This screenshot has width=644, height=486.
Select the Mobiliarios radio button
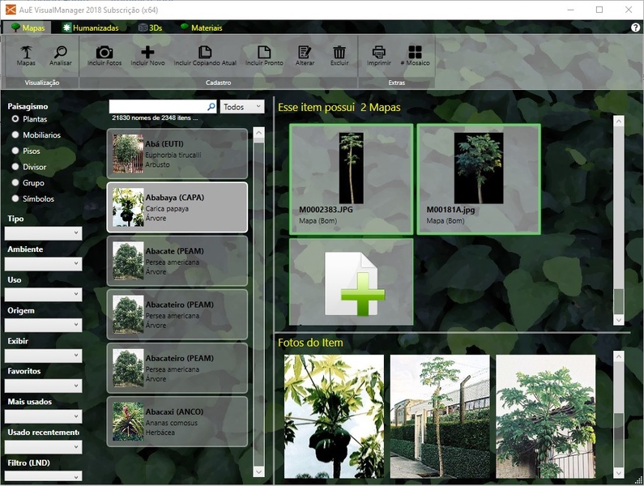15,135
